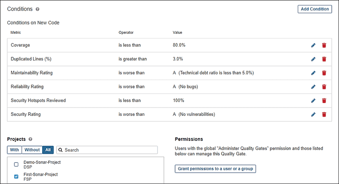Image resolution: width=339 pixels, height=184 pixels.
Task: Switch to the Without projects filter
Action: [32, 150]
